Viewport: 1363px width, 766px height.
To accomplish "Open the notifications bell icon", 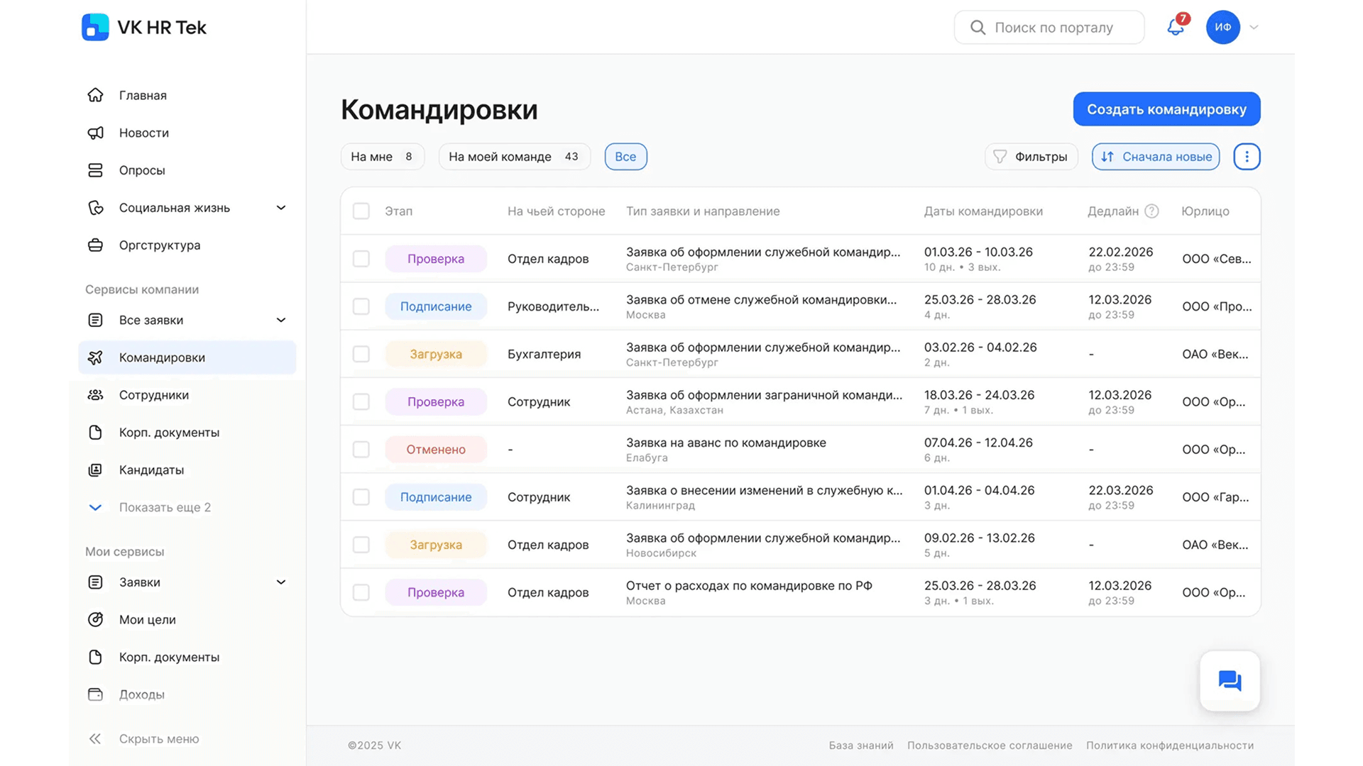I will click(1176, 27).
